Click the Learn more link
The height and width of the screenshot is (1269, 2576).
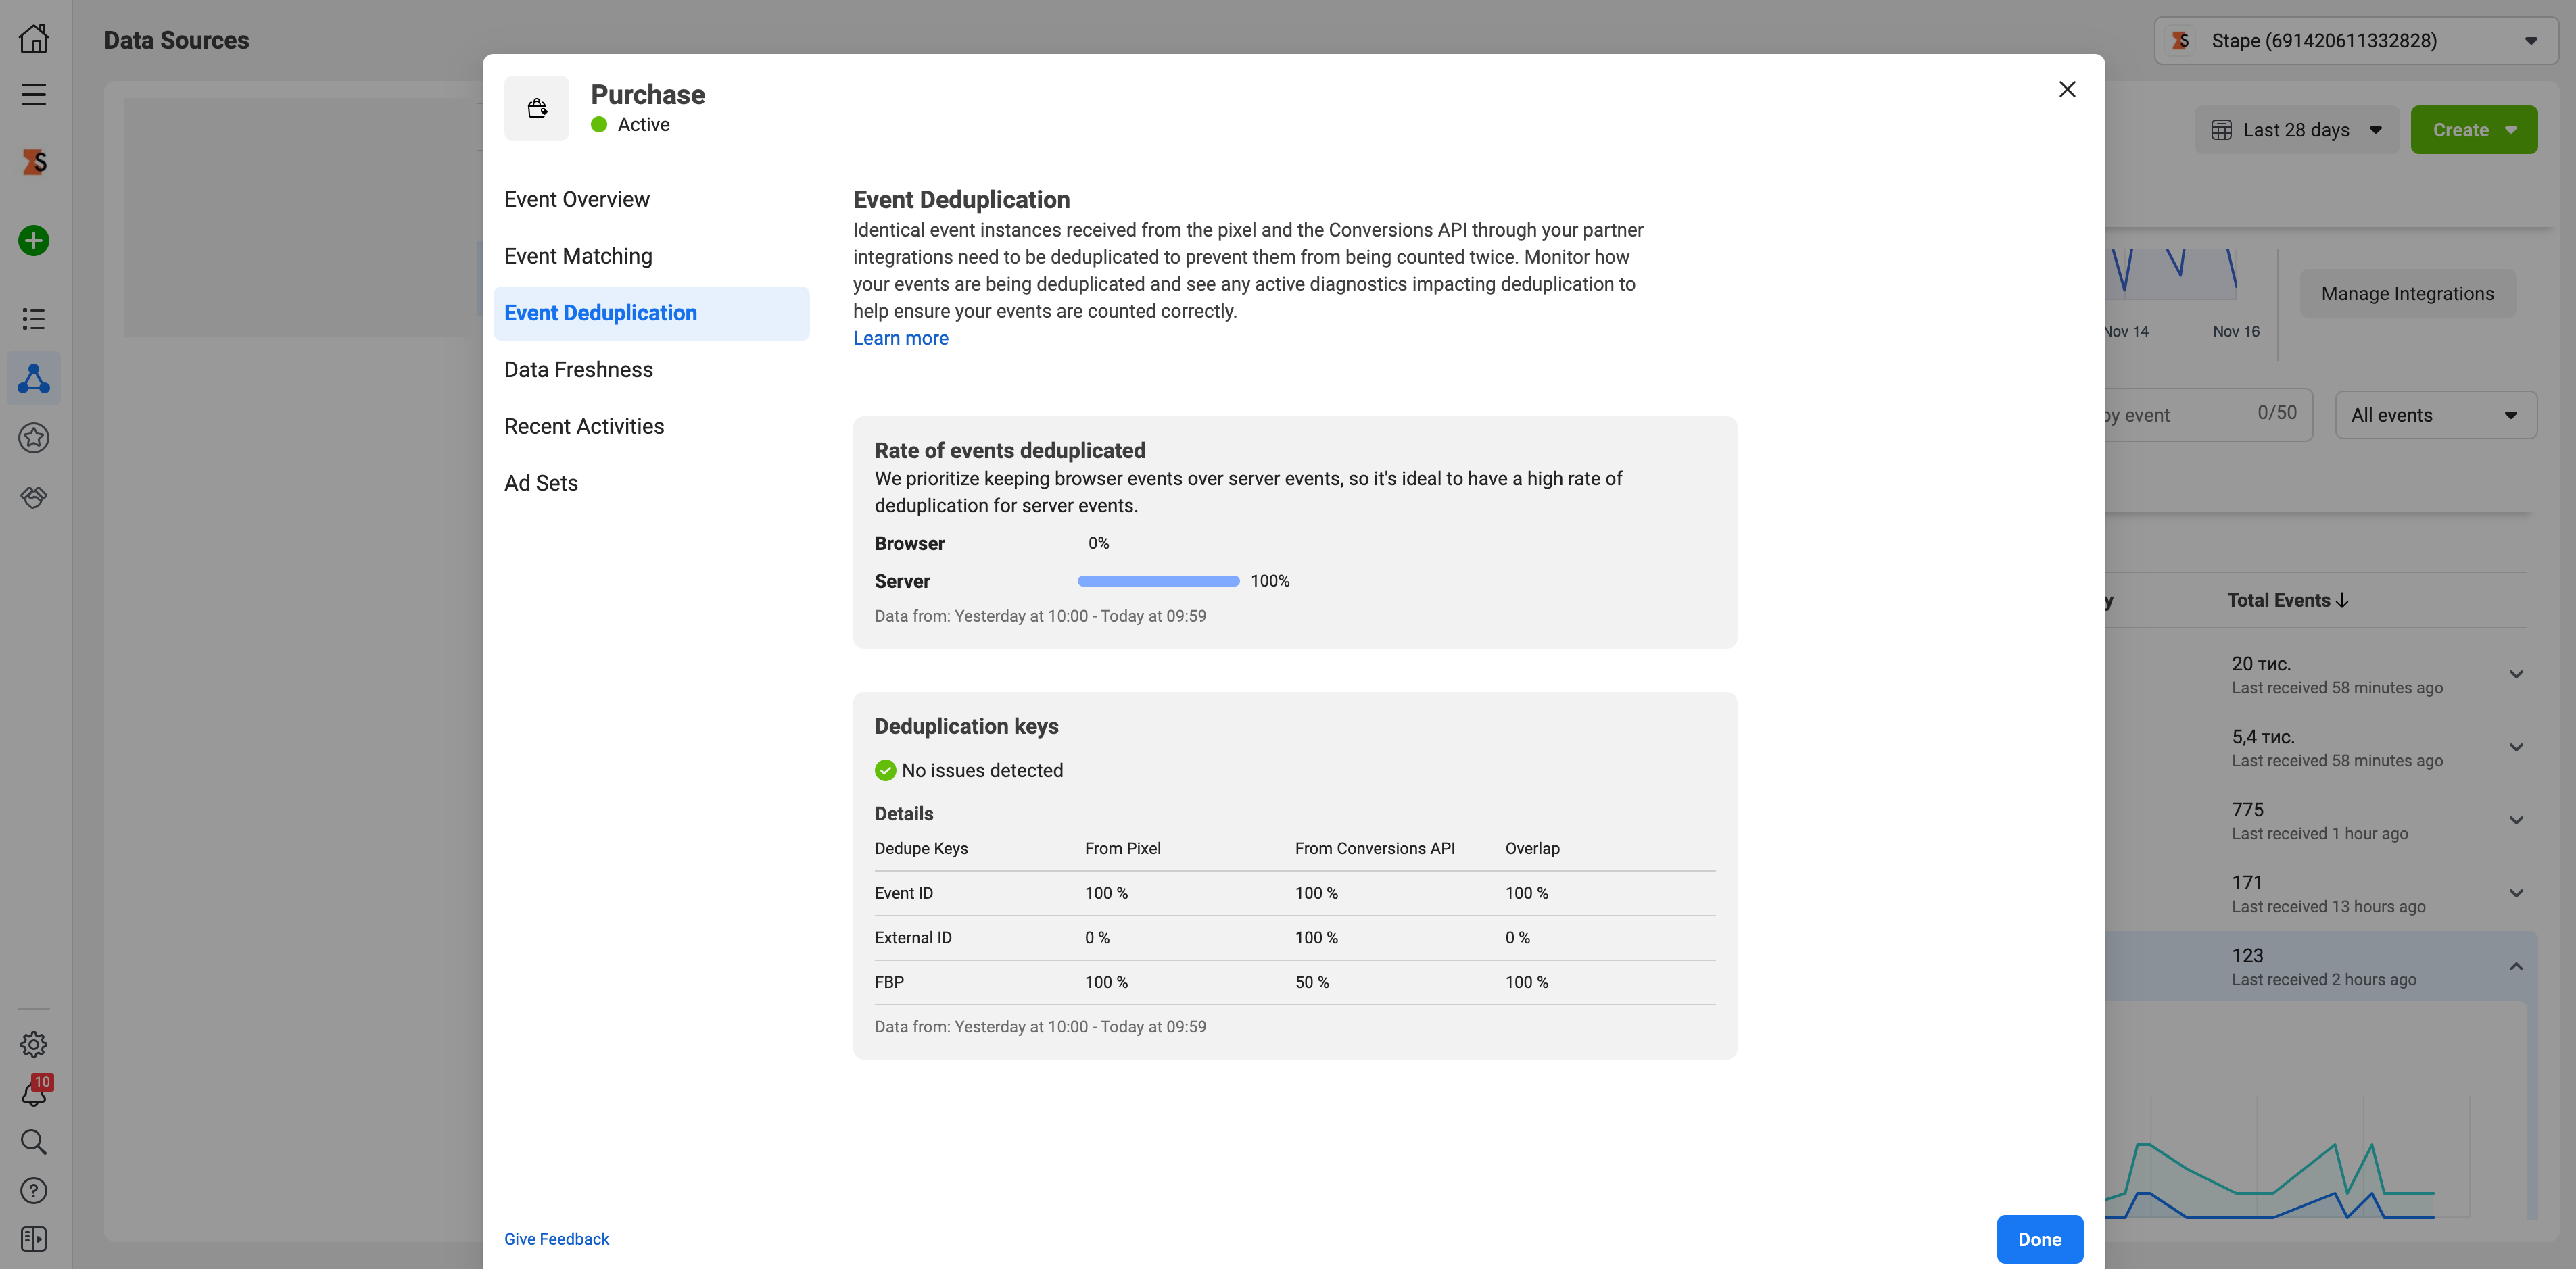pyautogui.click(x=900, y=339)
